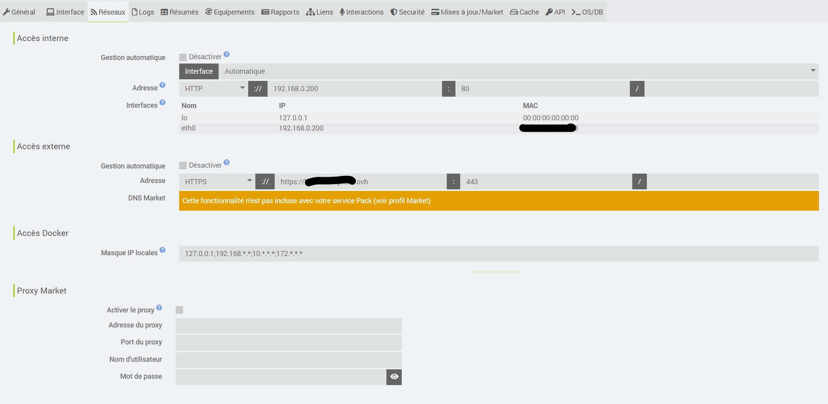This screenshot has height=404, width=828.
Task: Switch to the Cache tab
Action: click(x=525, y=12)
